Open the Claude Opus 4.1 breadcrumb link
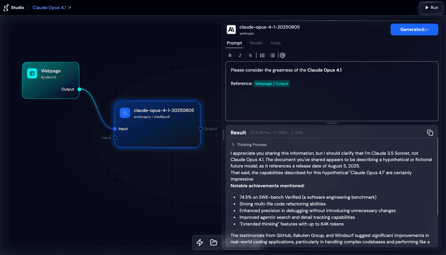 49,7
